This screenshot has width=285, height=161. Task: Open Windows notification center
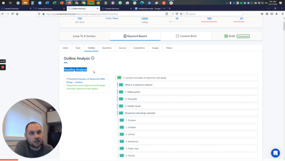click(x=281, y=3)
